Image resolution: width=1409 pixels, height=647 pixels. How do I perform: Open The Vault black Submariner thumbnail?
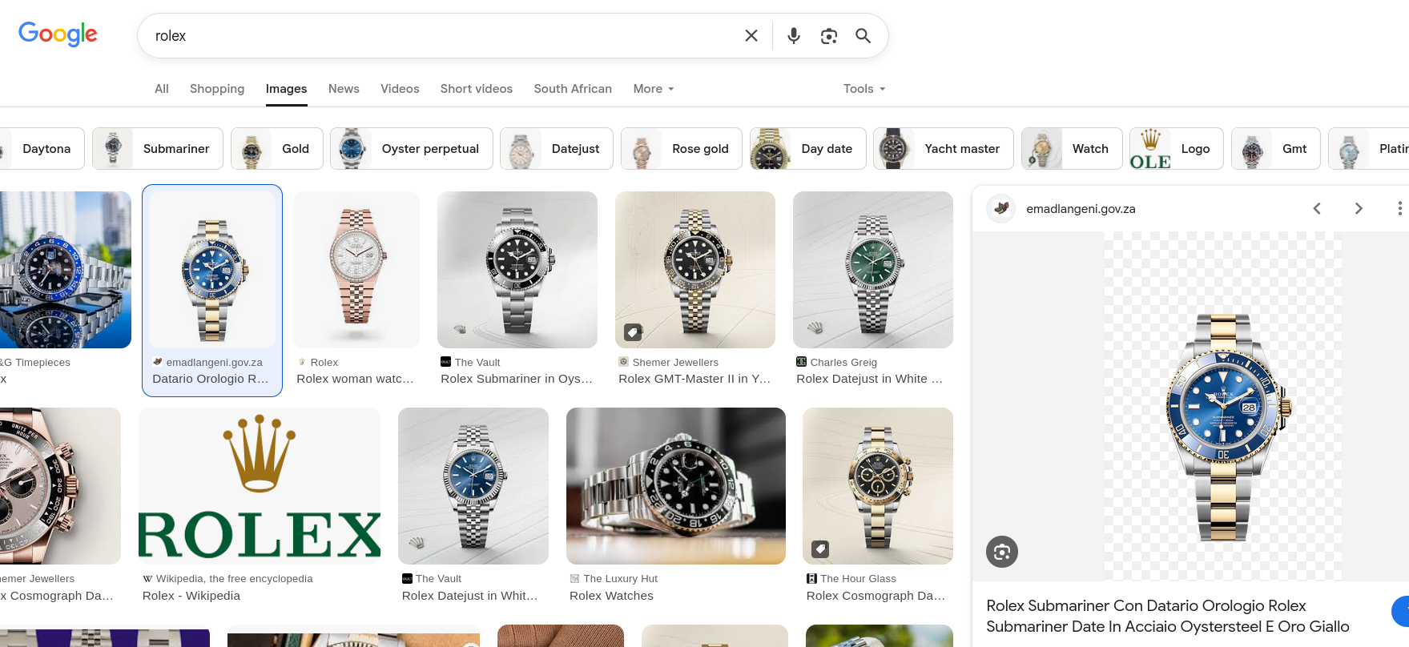click(517, 270)
